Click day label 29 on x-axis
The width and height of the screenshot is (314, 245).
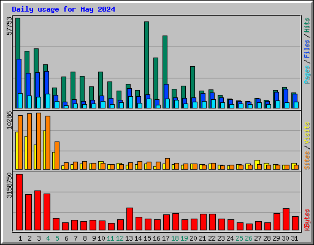[276, 238]
